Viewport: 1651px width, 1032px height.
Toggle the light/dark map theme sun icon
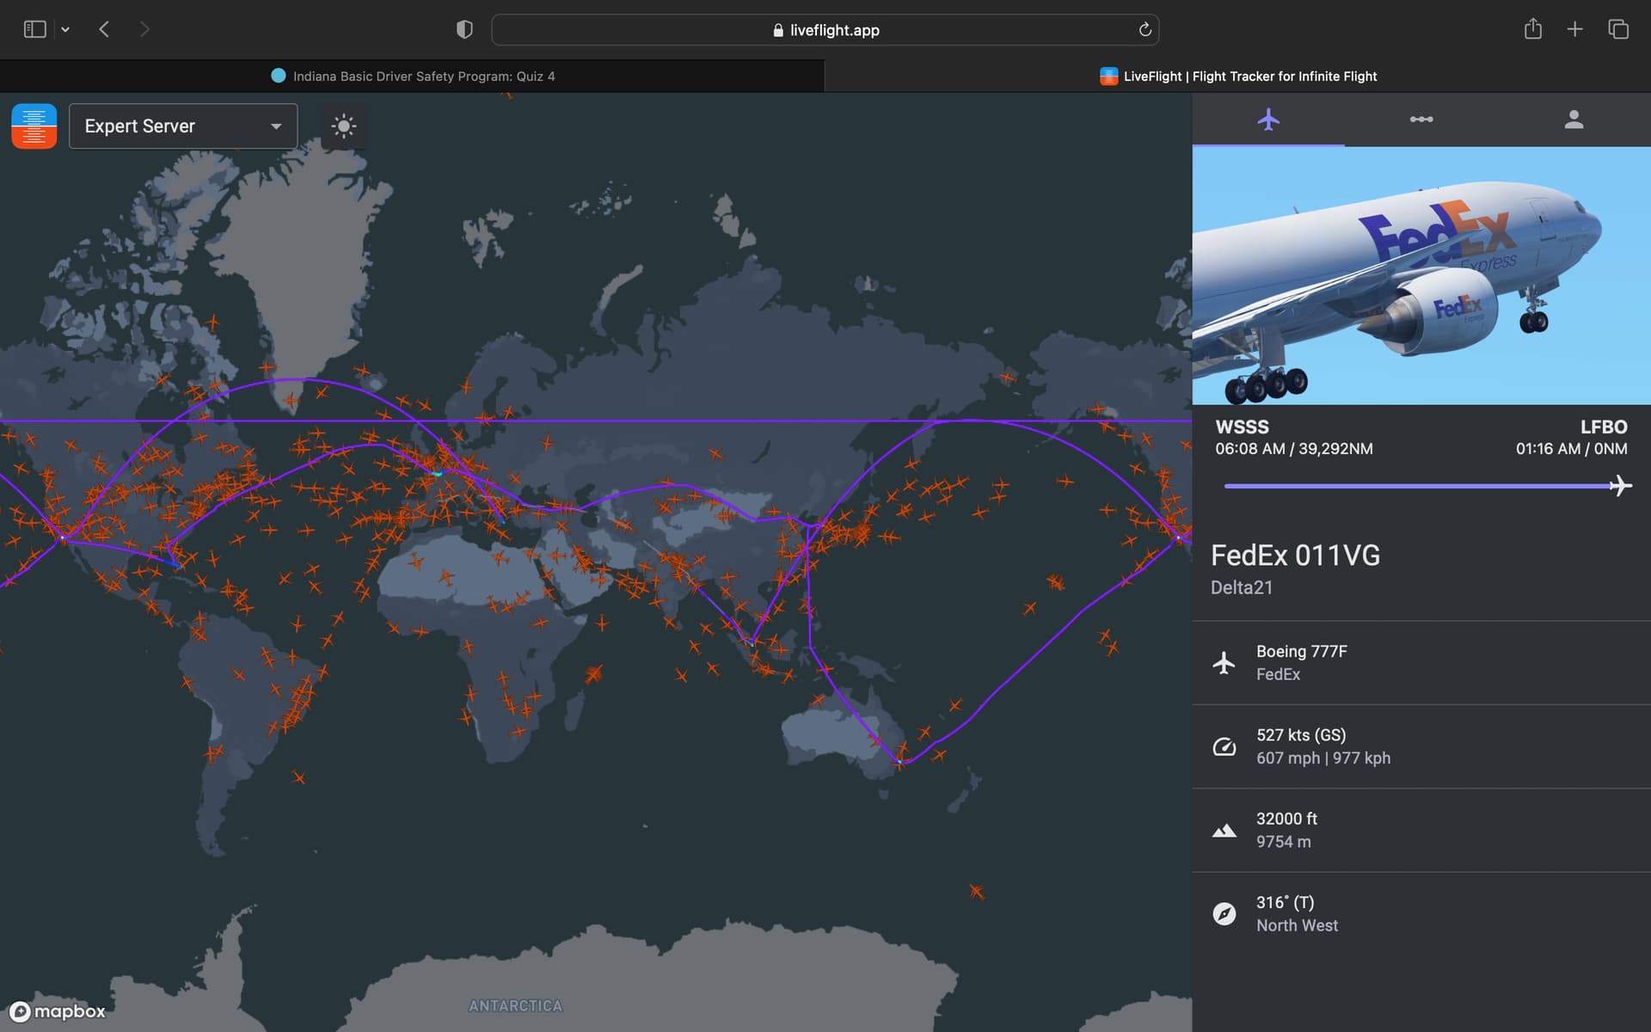click(x=343, y=126)
